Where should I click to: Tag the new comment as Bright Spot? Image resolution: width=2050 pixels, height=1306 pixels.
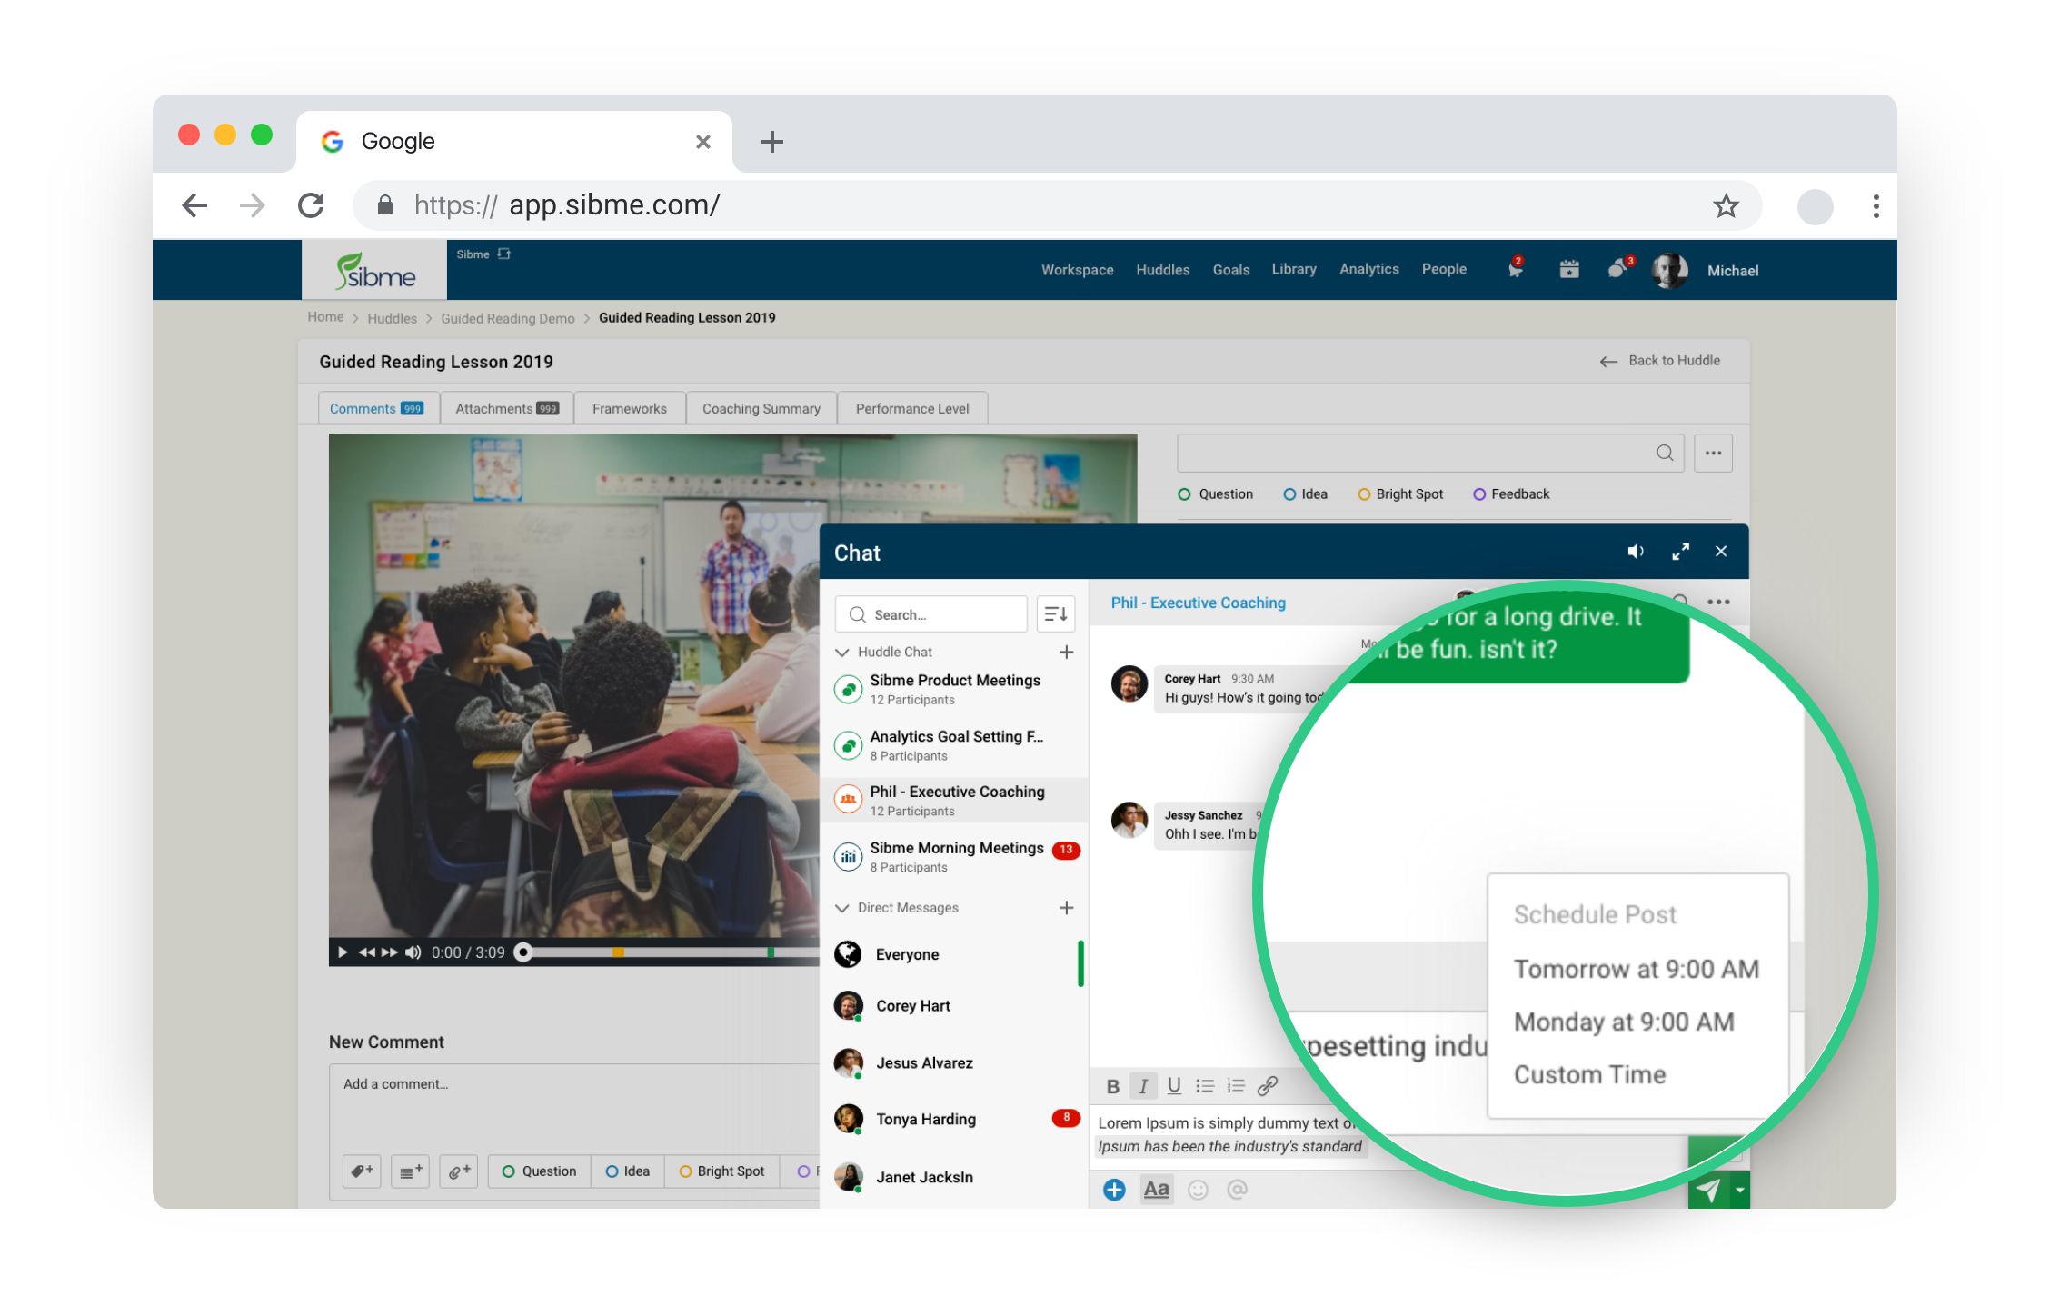tap(722, 1171)
